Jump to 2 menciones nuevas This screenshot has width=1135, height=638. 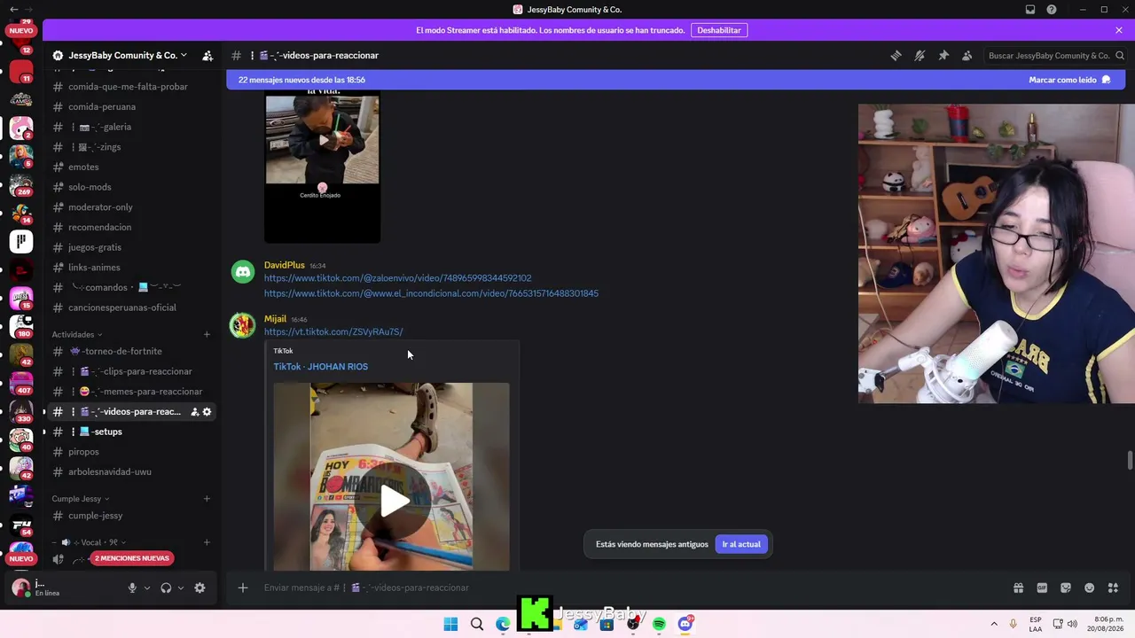pyautogui.click(x=132, y=558)
